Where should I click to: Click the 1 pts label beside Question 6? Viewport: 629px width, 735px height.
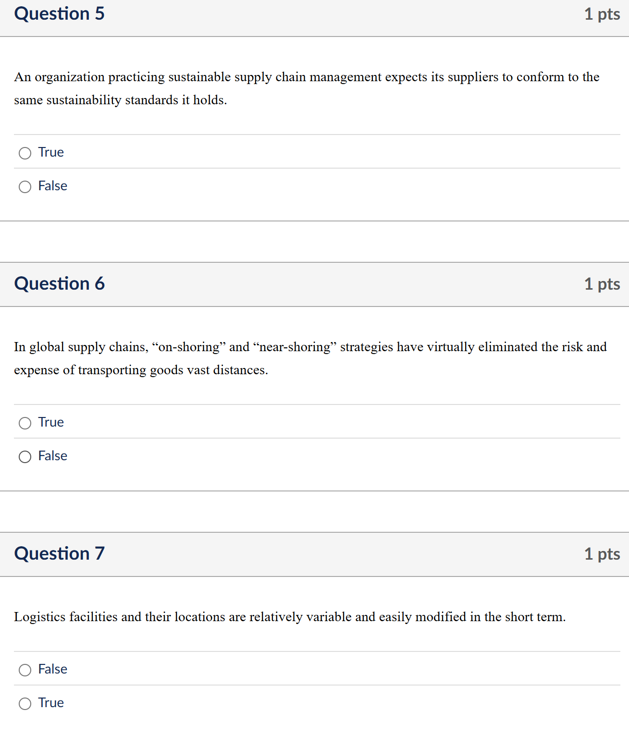click(602, 284)
